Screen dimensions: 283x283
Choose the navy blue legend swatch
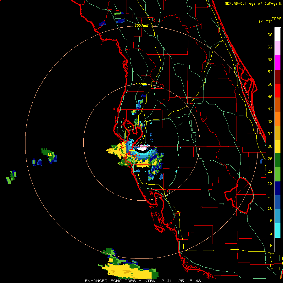point(278,188)
